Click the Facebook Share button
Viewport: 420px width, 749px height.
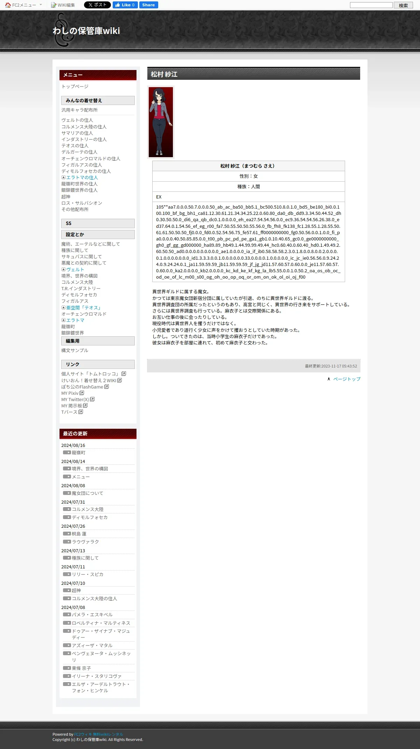(x=148, y=5)
